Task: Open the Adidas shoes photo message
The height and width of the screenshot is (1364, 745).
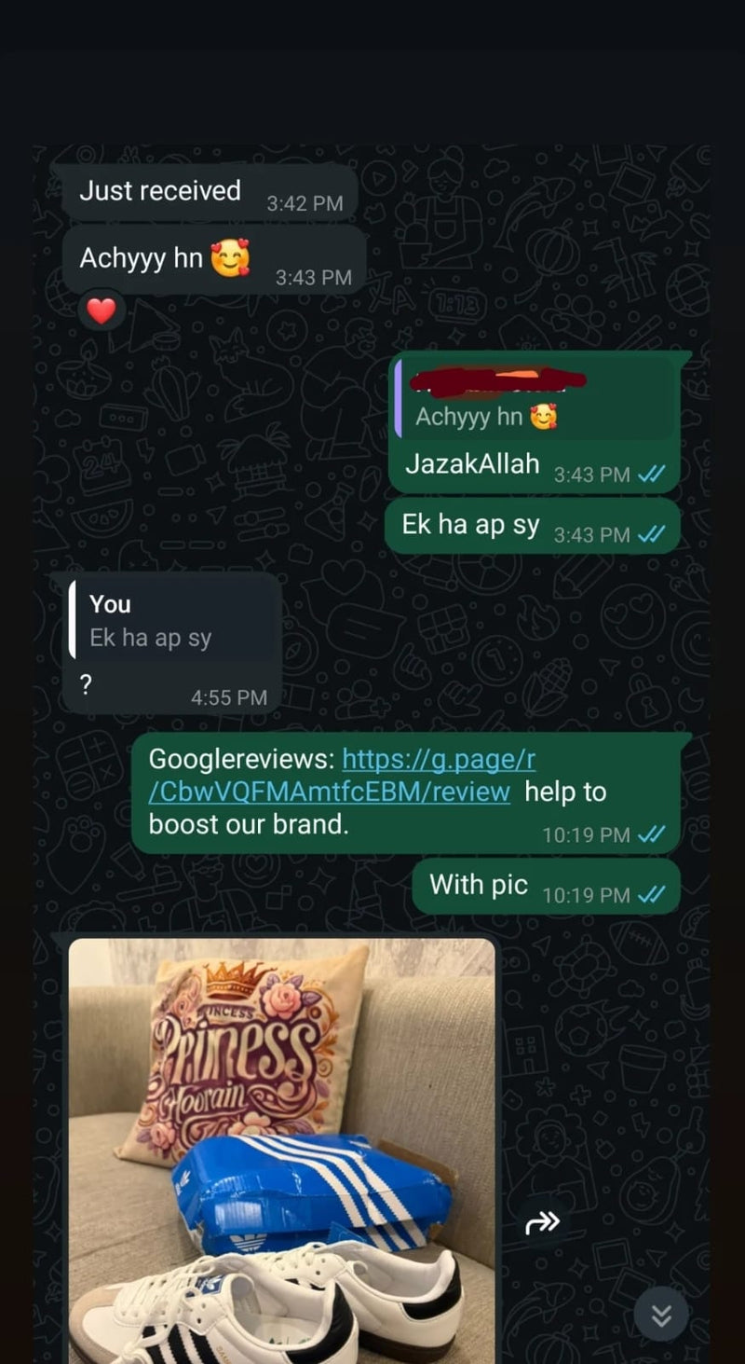Action: [x=282, y=1150]
